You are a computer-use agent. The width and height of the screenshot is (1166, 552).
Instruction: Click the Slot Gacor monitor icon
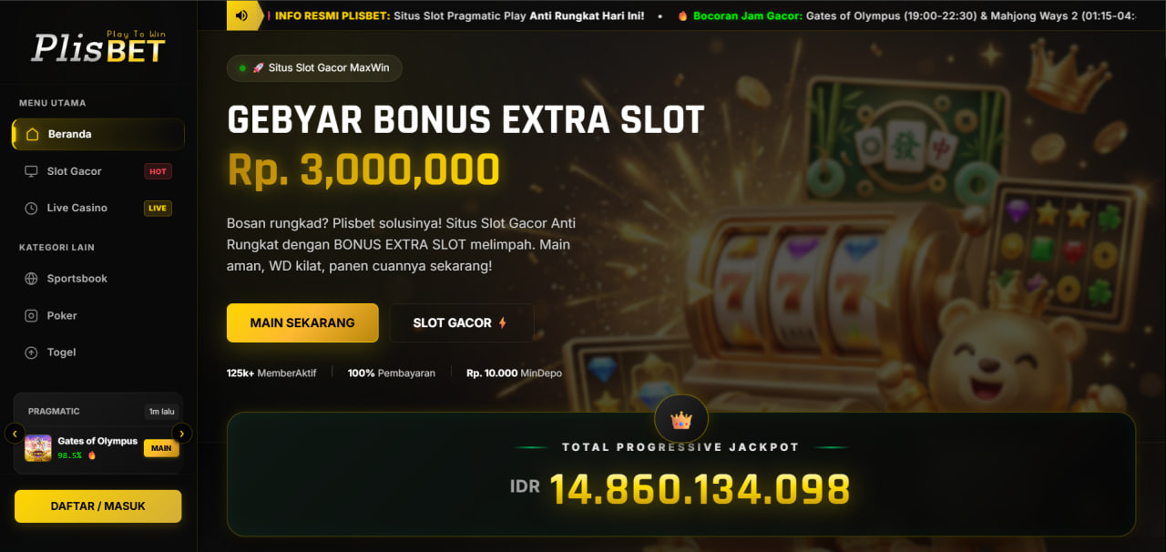click(31, 171)
